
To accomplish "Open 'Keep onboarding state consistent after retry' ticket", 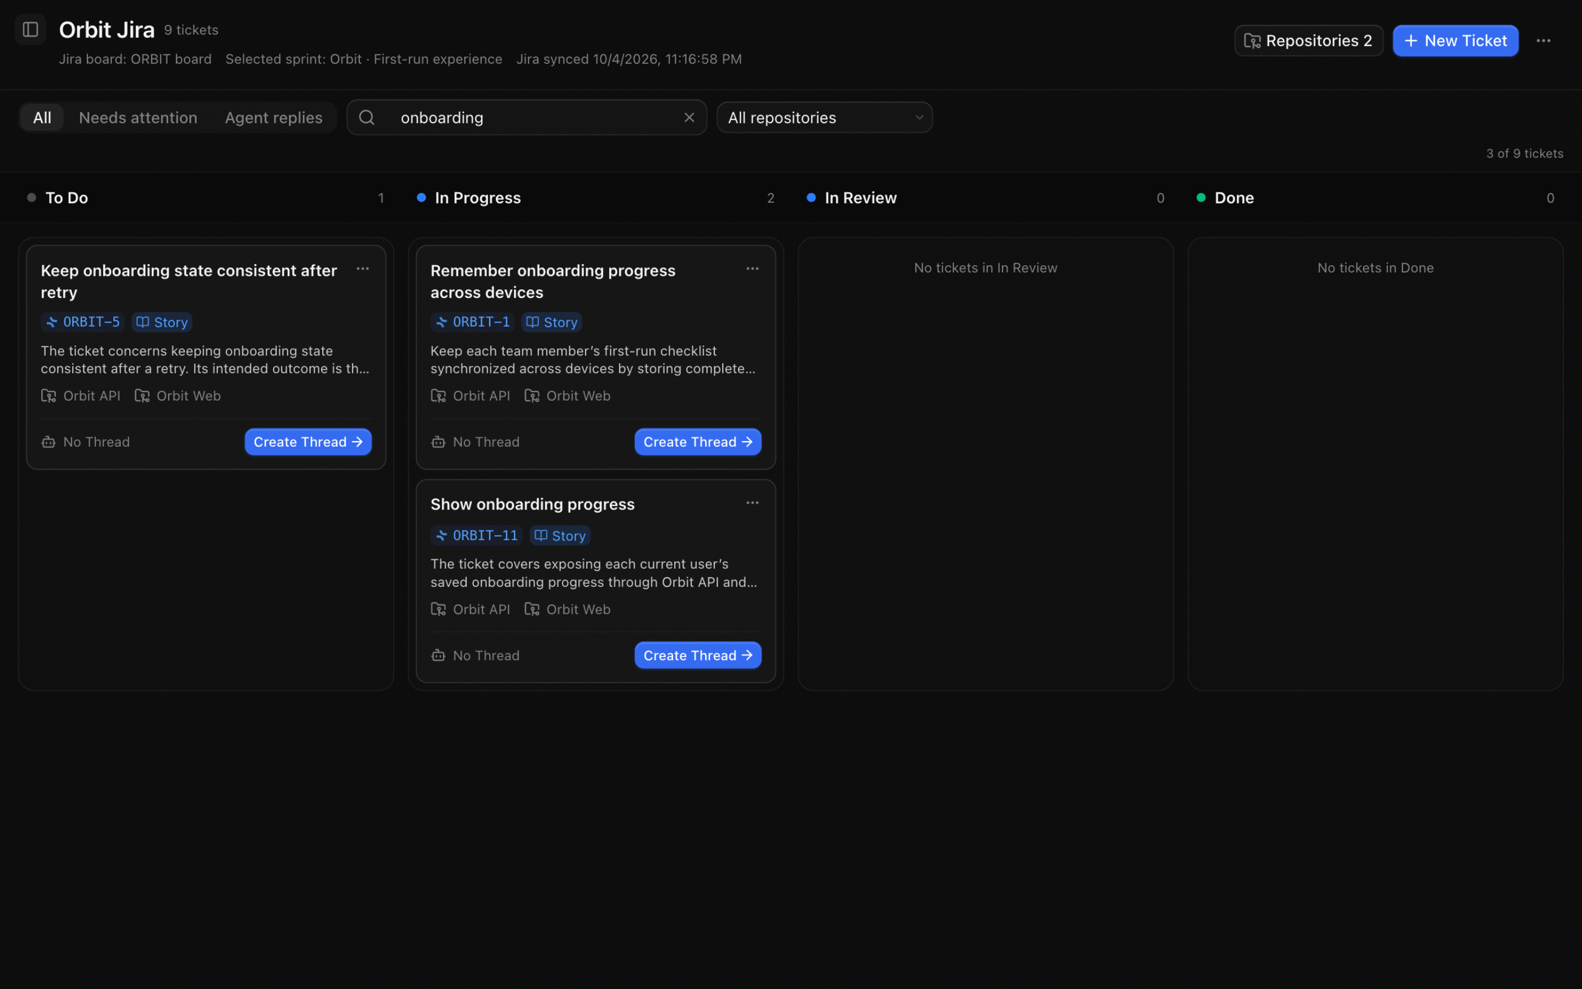I will pyautogui.click(x=189, y=282).
